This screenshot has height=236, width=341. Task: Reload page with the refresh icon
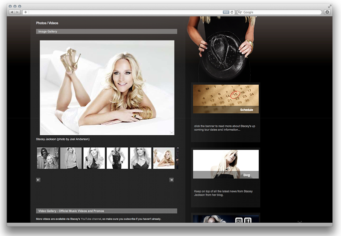point(232,12)
